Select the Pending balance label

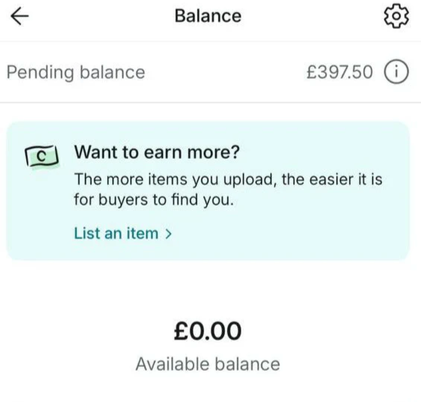(76, 72)
